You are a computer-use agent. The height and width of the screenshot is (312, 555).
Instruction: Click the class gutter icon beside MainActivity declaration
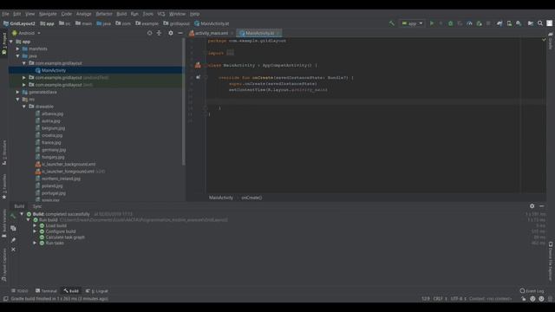(x=198, y=65)
